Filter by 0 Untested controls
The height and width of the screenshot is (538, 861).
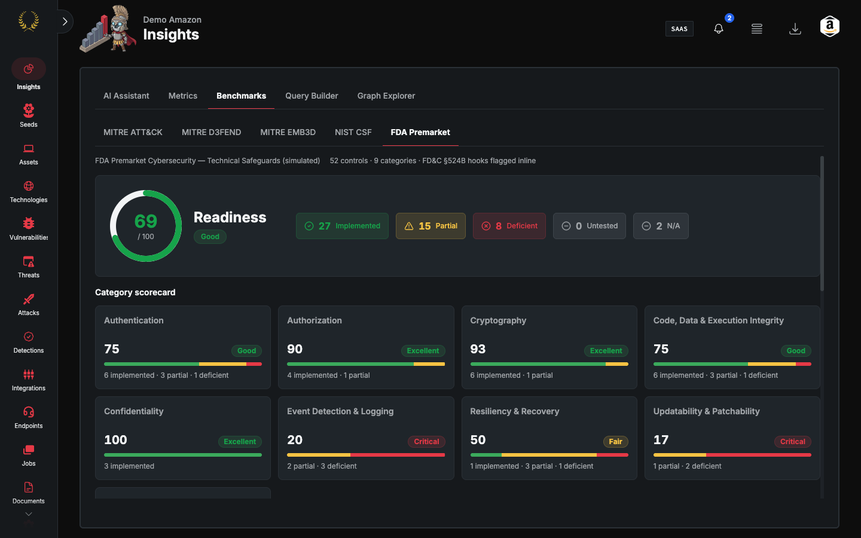click(590, 226)
